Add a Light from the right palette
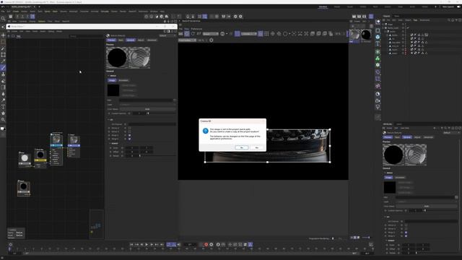Image resolution: width=462 pixels, height=260 pixels. point(378,108)
